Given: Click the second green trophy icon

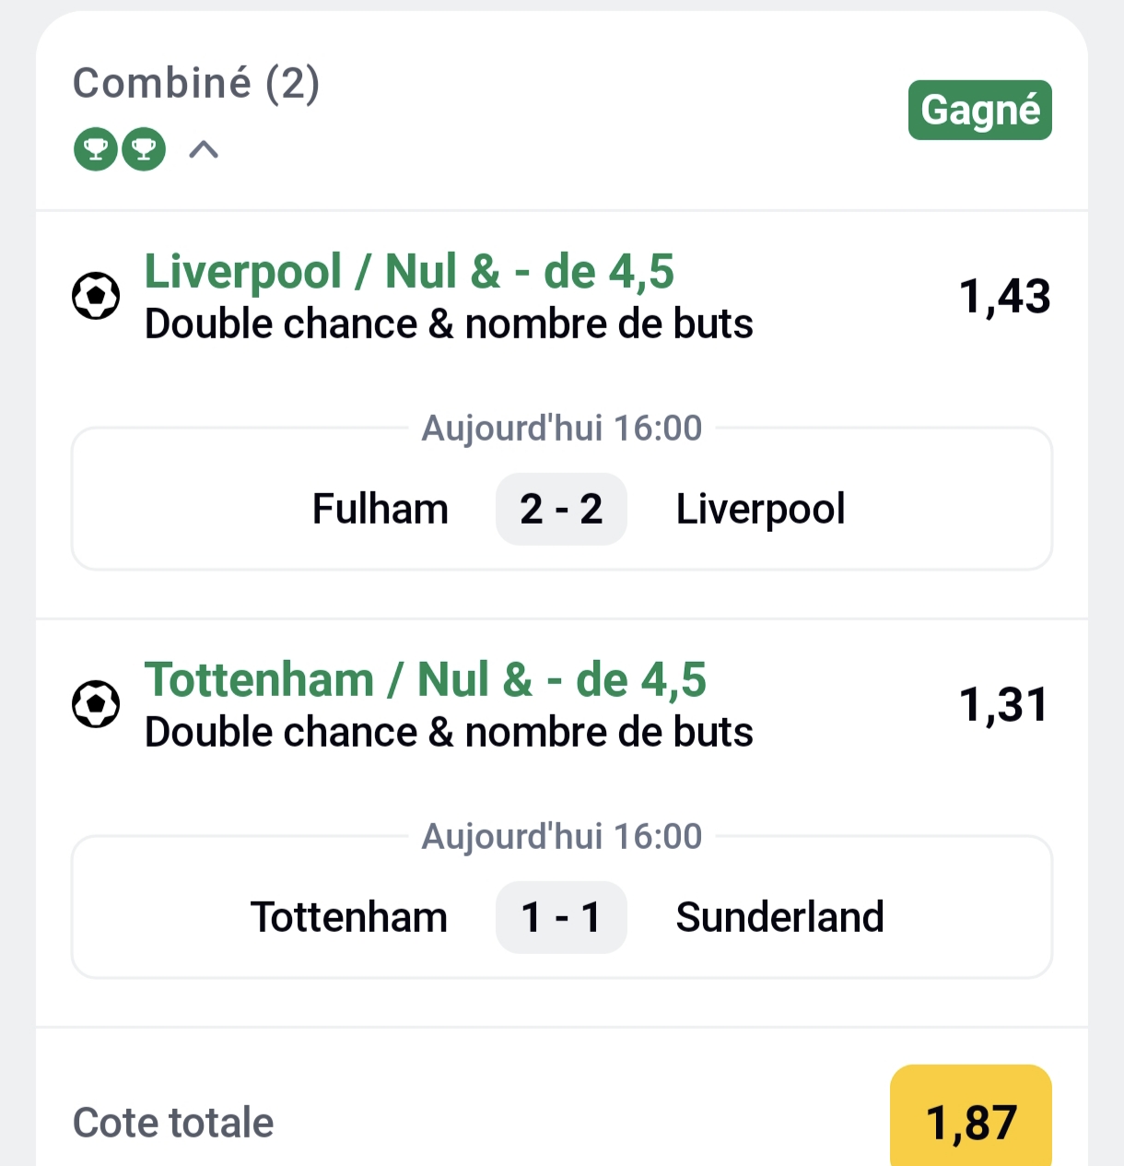Looking at the screenshot, I should tap(144, 148).
